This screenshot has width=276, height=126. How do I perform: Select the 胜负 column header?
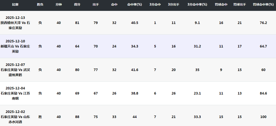[x=40, y=5]
